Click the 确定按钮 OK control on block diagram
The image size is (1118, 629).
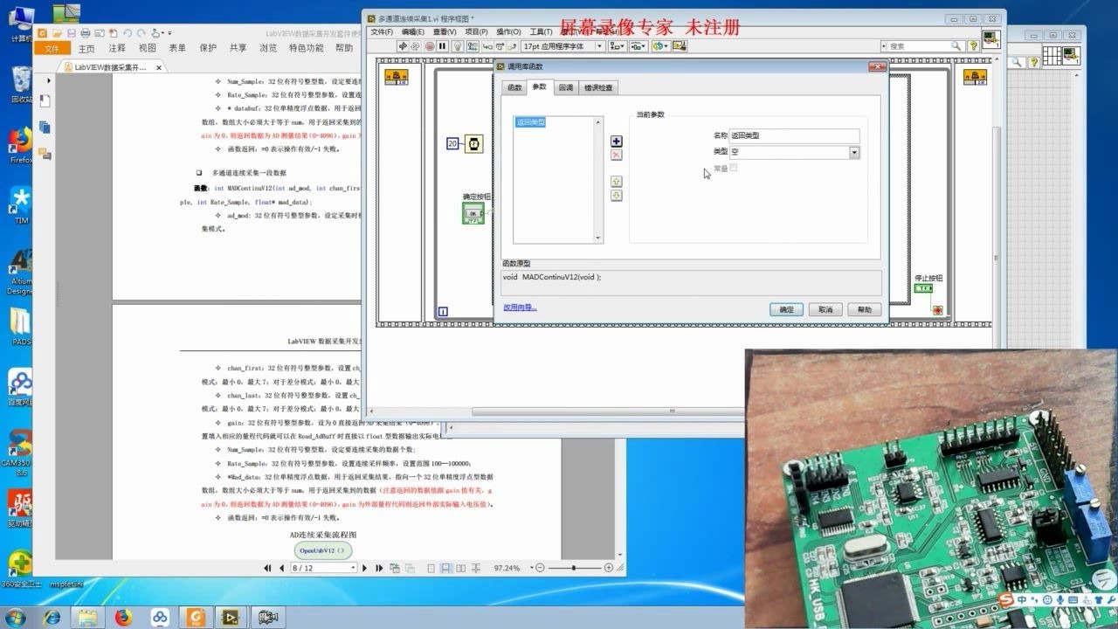point(473,213)
